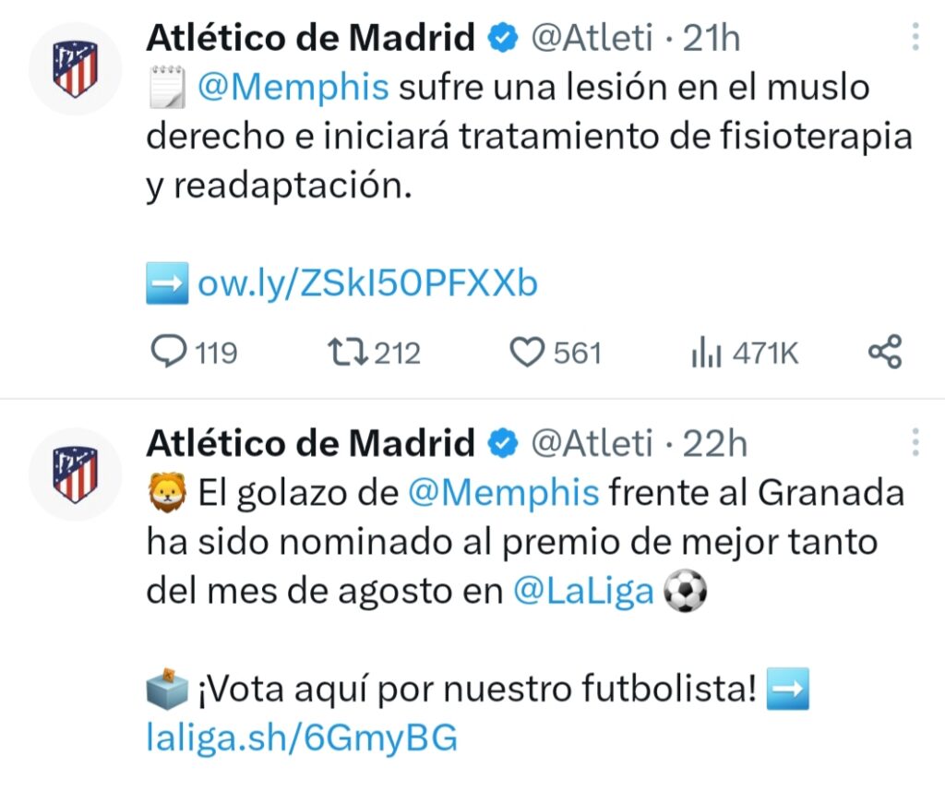This screenshot has width=945, height=792.
Task: Retweet the Memphis injury tweet
Action: (x=349, y=353)
